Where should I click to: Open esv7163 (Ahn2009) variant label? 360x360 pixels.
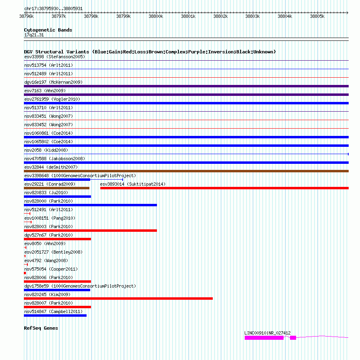click(x=45, y=91)
